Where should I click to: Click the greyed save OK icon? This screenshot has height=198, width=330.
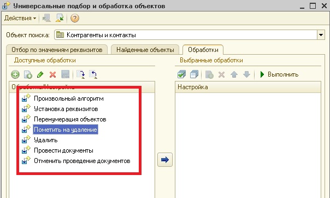65,74
